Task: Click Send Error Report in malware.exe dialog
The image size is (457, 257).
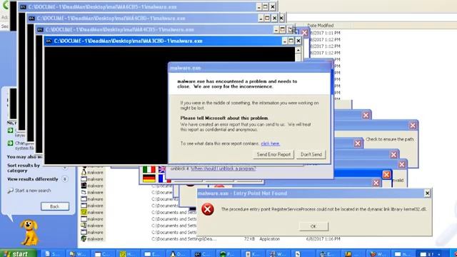Action: tap(273, 154)
